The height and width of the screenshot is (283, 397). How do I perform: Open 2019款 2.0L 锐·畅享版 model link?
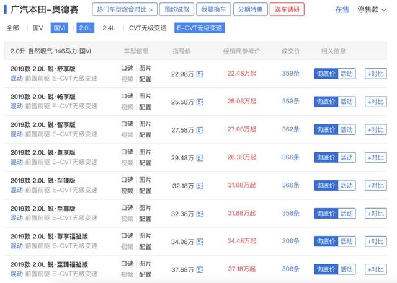click(43, 97)
